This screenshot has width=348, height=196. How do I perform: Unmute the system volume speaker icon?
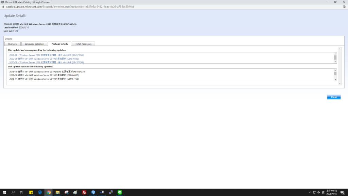[319, 192]
